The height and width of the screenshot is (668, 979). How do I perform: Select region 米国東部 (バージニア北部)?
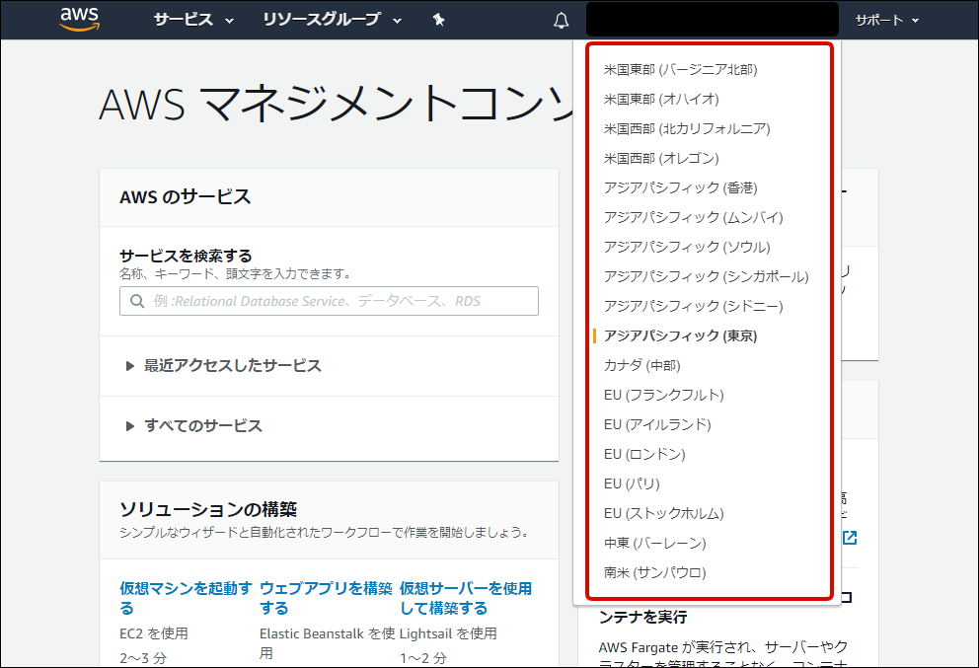click(x=680, y=69)
